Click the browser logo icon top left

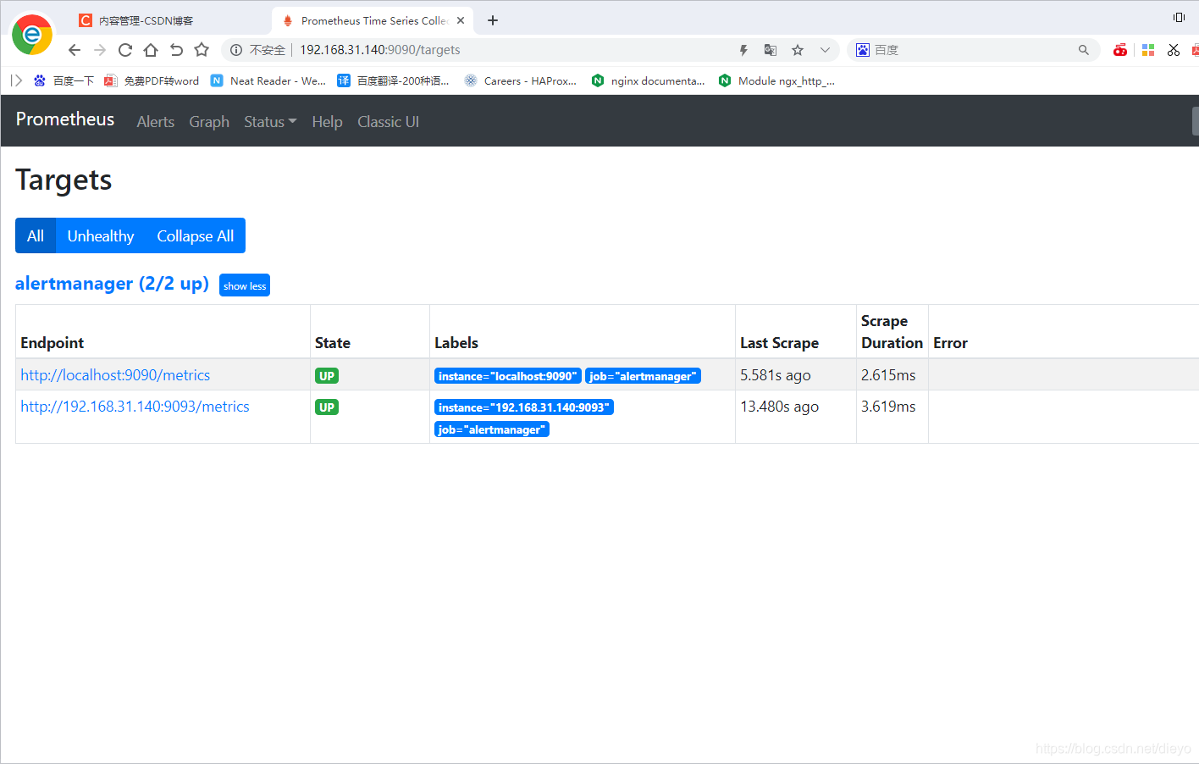pos(32,34)
